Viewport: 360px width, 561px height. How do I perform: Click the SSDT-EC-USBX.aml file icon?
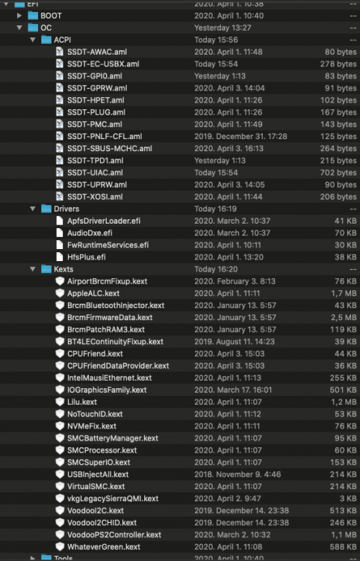[60, 64]
